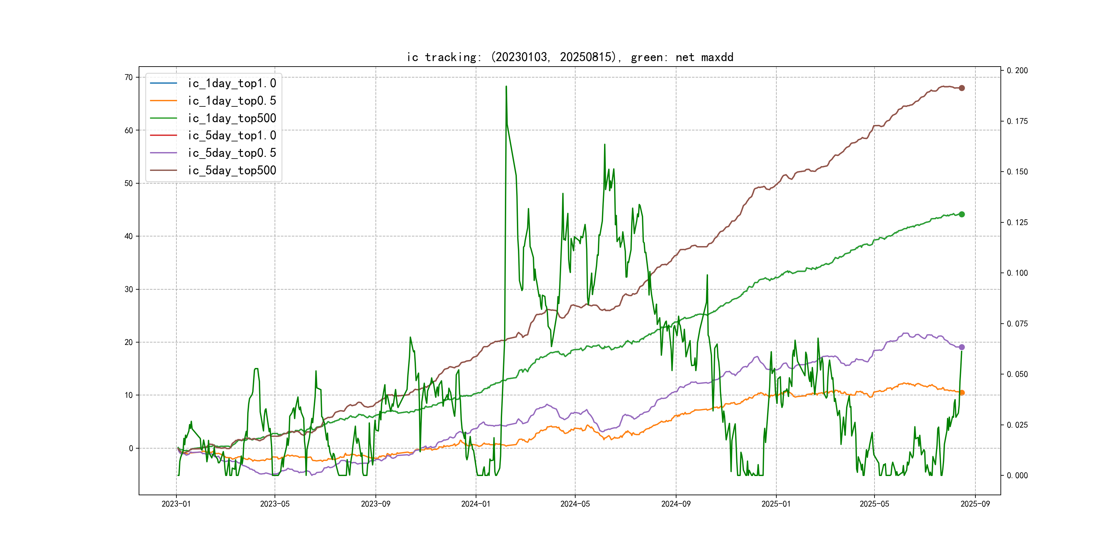Click the green endpoint marker dot
The width and height of the screenshot is (1112, 556).
coord(962,215)
